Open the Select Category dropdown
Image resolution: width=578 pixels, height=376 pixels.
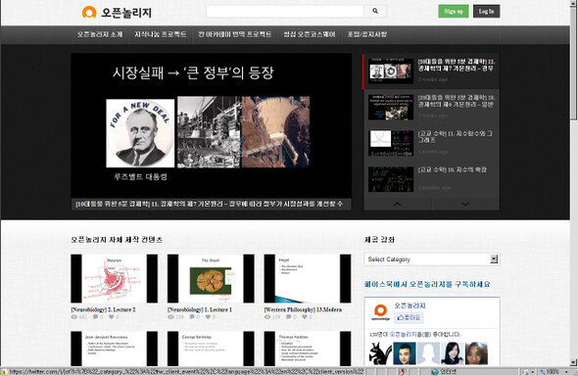pos(432,258)
